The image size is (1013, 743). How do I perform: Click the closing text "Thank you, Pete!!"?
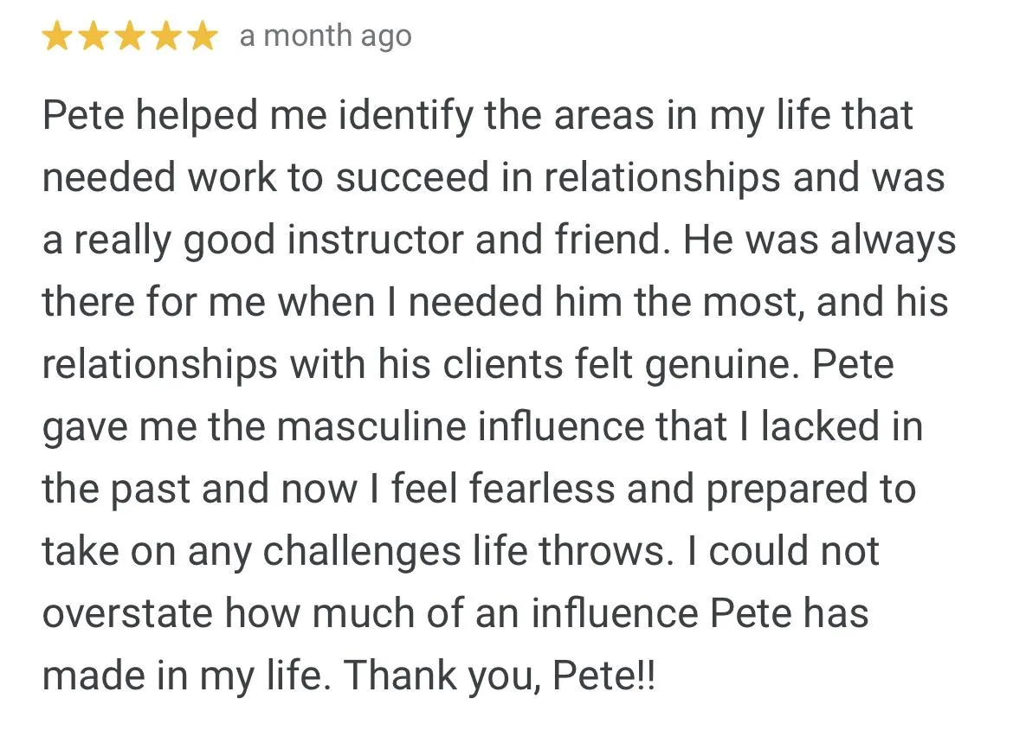(x=500, y=676)
